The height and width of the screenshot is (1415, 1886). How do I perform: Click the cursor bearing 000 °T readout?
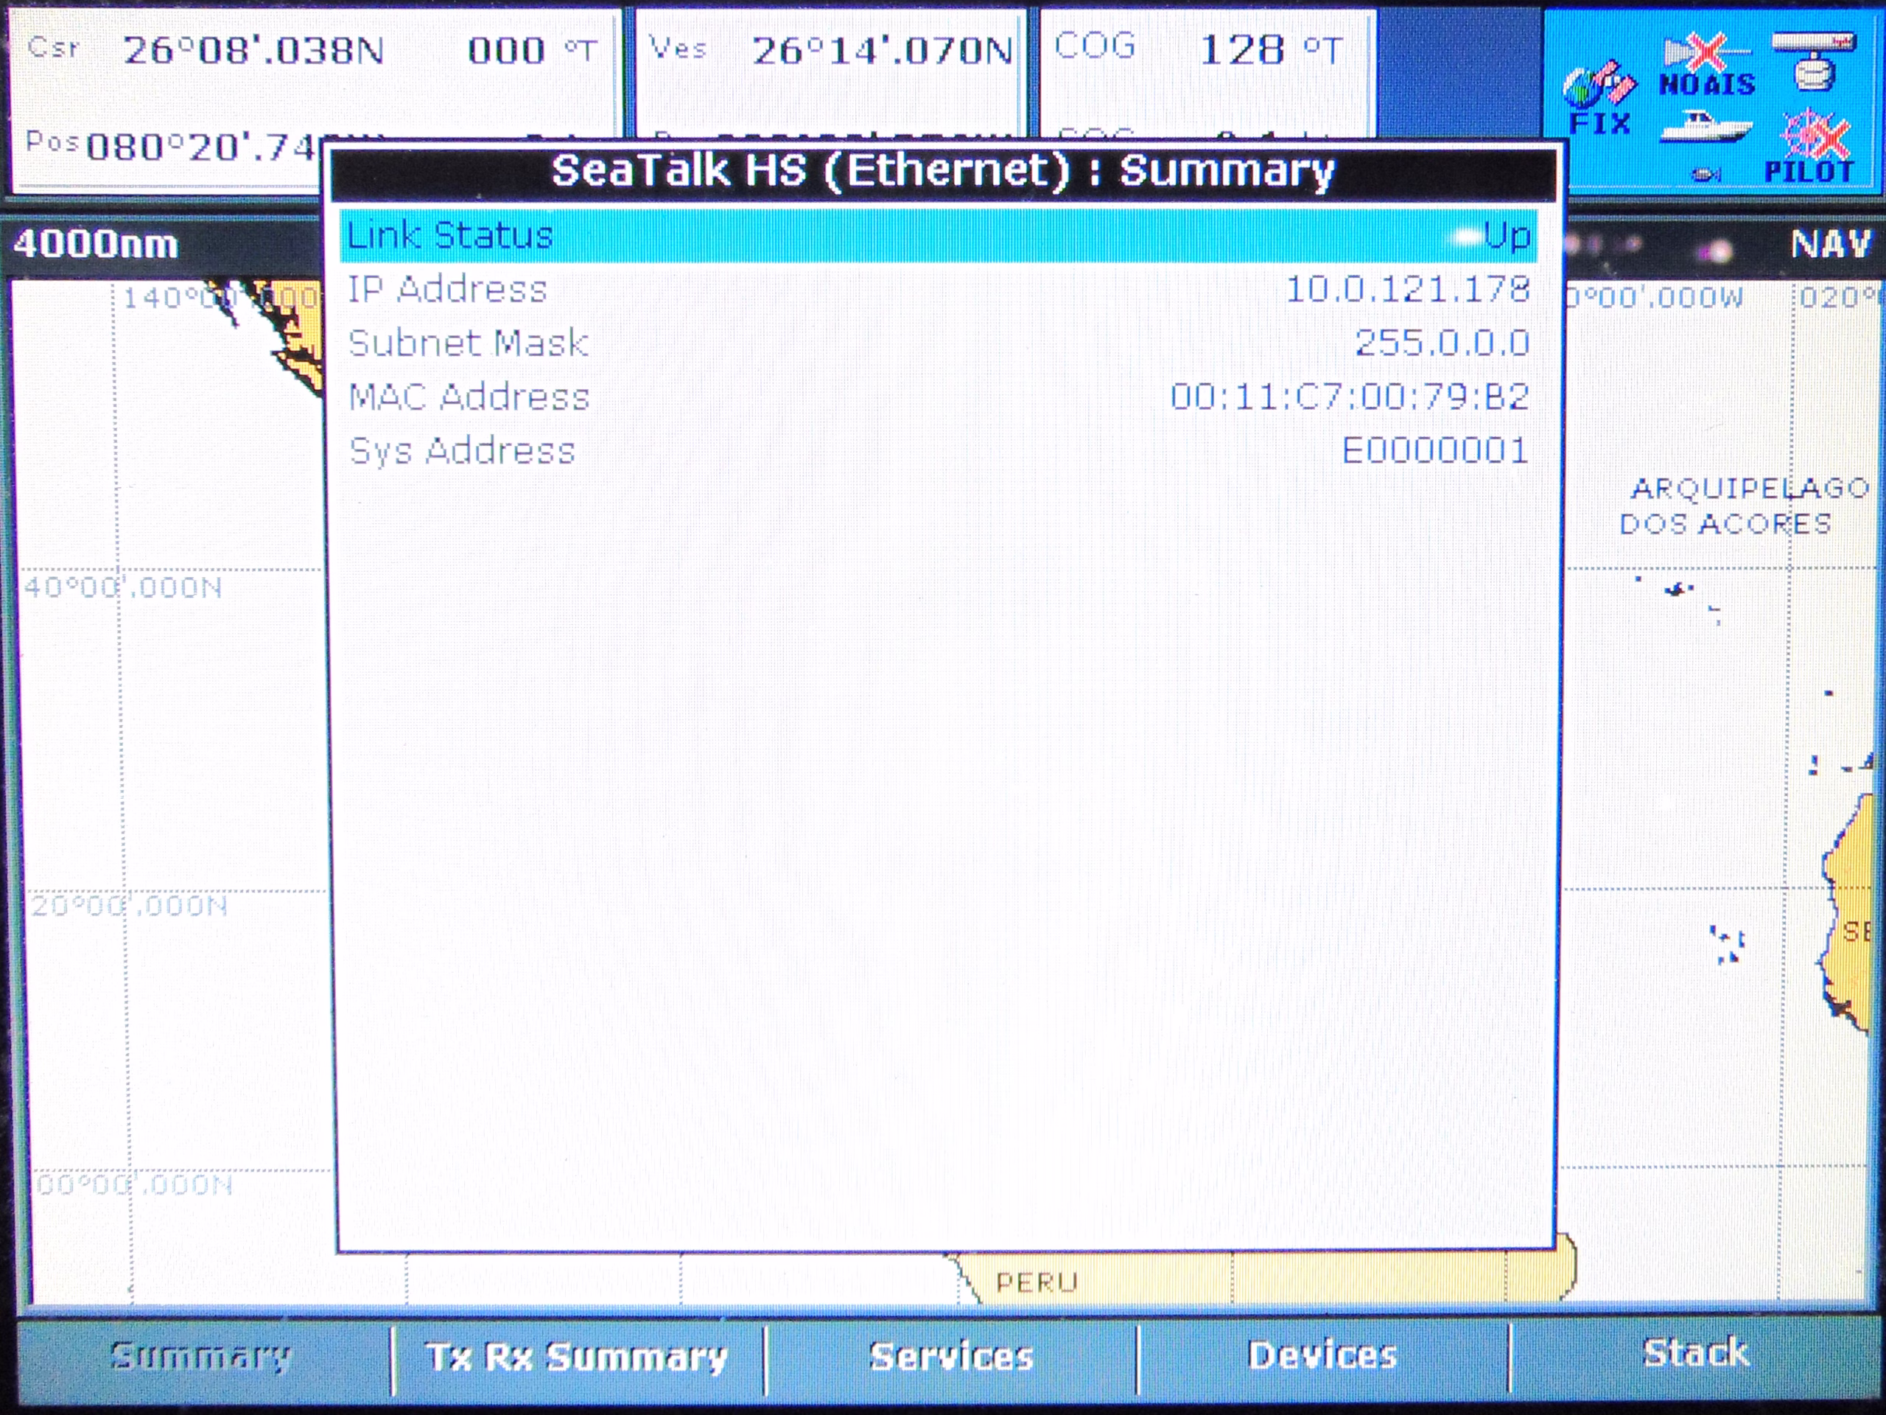(532, 50)
